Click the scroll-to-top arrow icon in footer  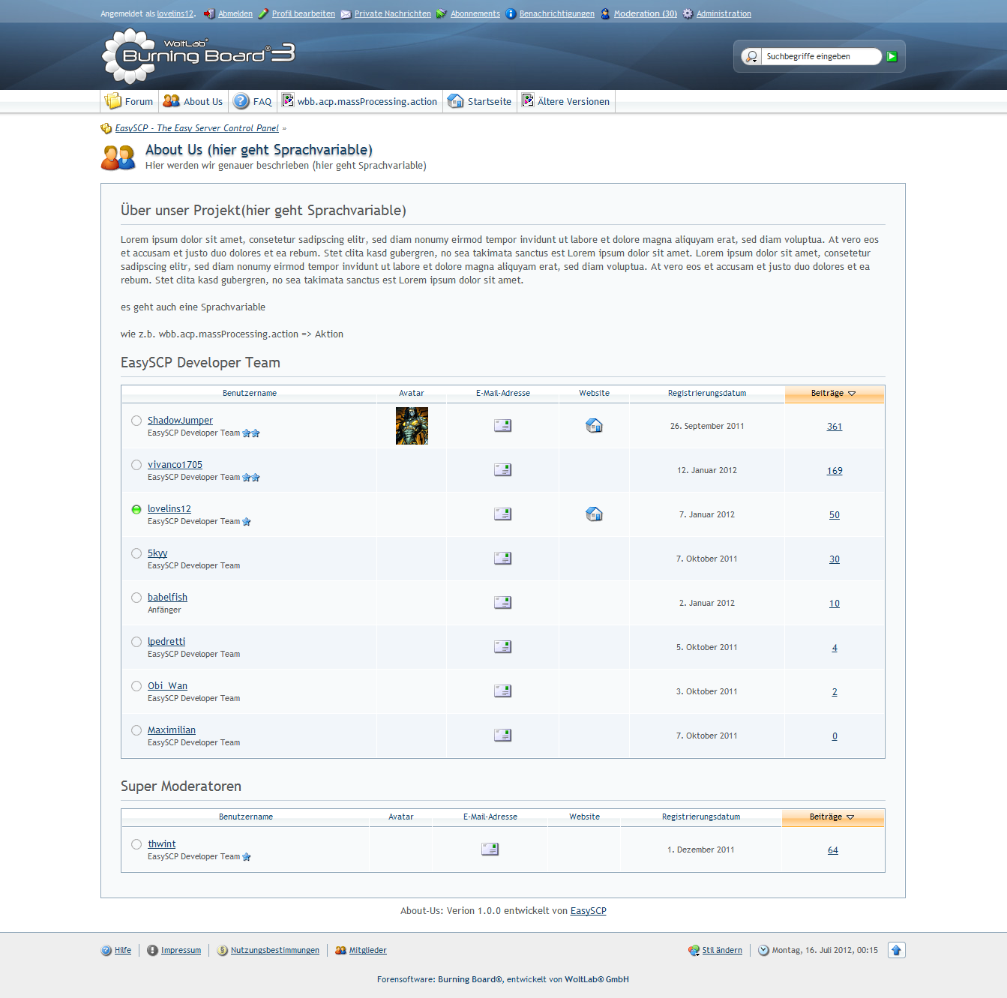click(896, 950)
